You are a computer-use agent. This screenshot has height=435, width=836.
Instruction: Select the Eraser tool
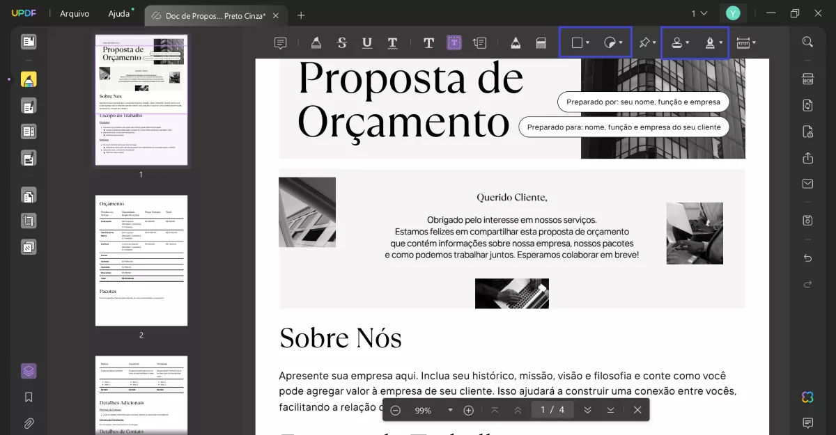[541, 42]
